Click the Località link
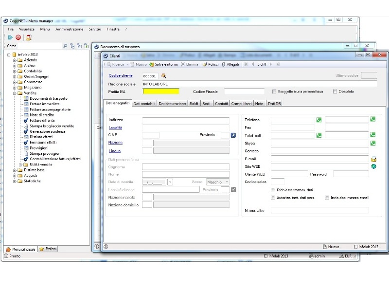Viewport: 389px width, 292px height. pyautogui.click(x=115, y=128)
